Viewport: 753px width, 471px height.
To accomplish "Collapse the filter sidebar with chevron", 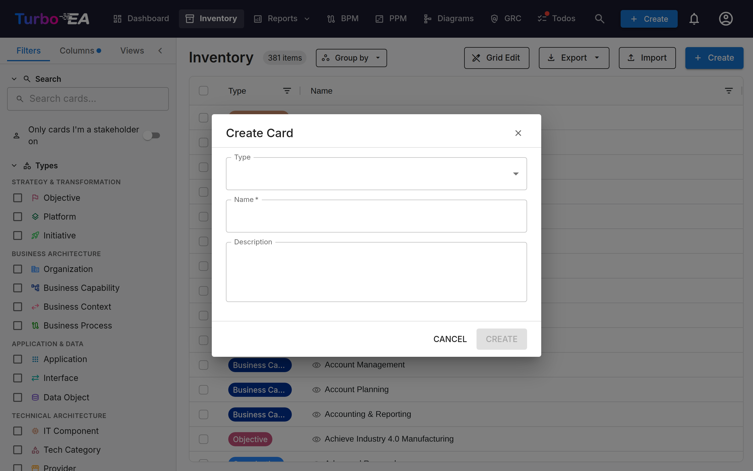I will pyautogui.click(x=160, y=51).
